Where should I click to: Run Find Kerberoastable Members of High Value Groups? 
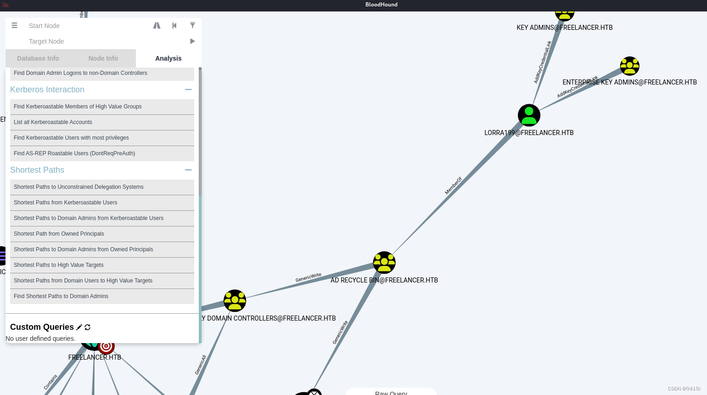[102, 107]
